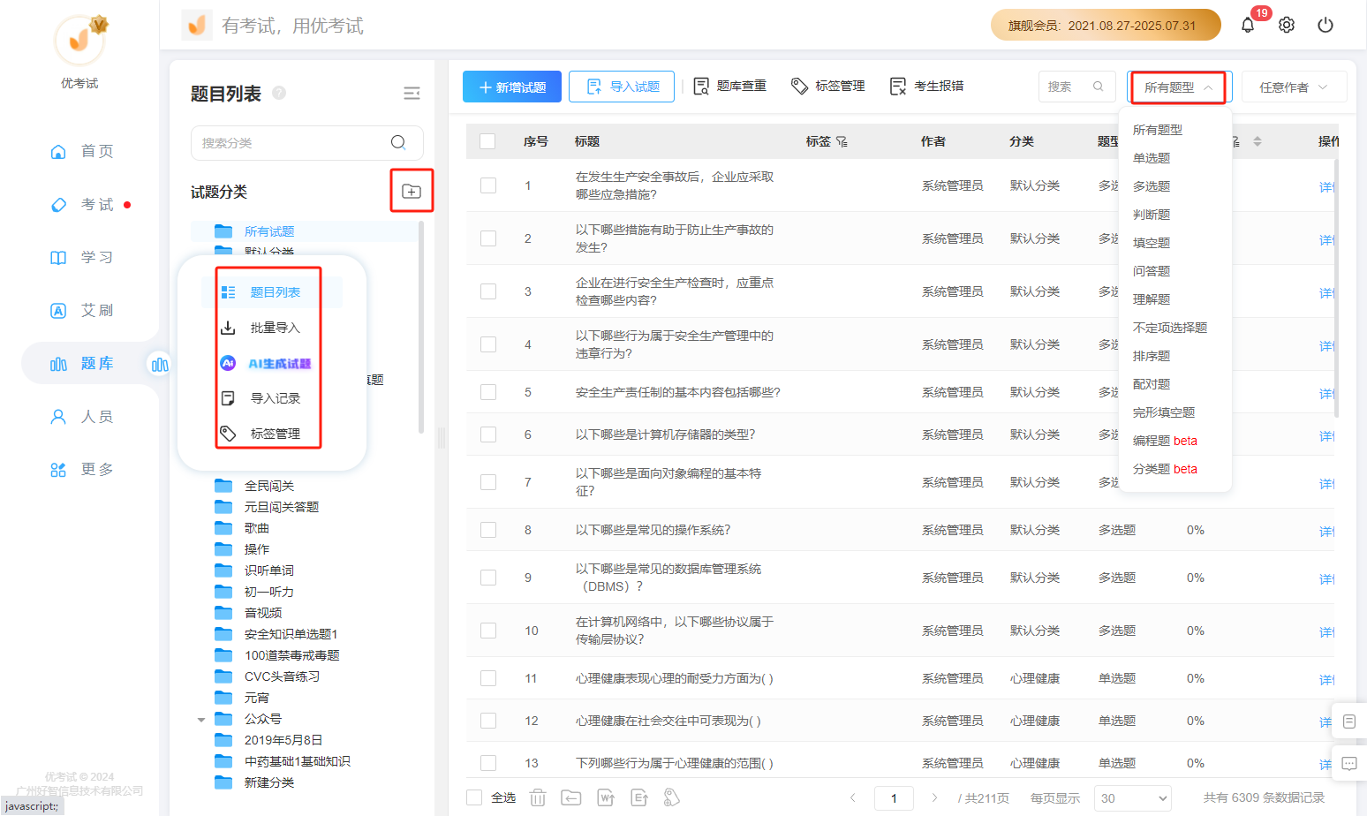Click the go to next page arrow

(x=934, y=797)
